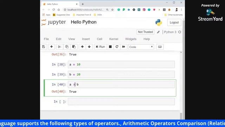
Task: Run the selected cell
Action: pos(101,47)
